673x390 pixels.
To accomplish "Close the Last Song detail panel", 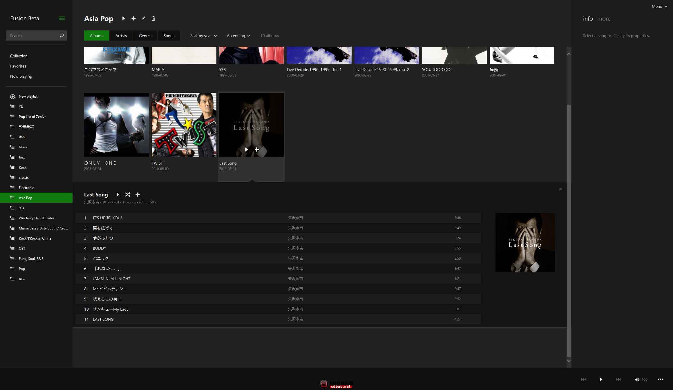I will [x=560, y=189].
